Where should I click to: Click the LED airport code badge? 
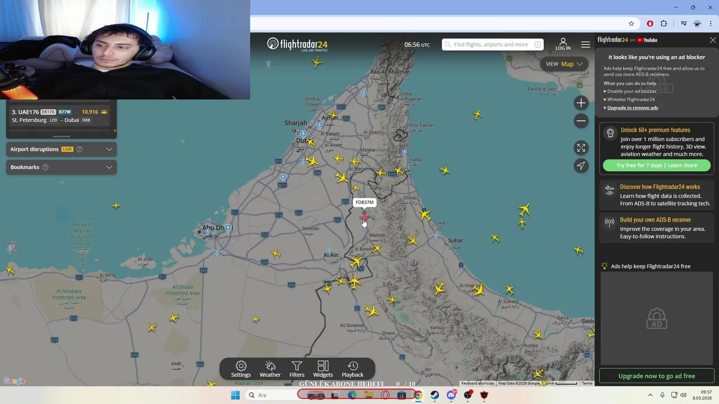click(x=53, y=120)
